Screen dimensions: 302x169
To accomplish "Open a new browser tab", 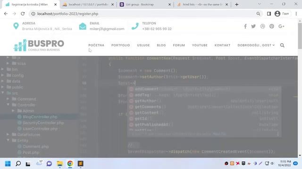I will (237, 4).
